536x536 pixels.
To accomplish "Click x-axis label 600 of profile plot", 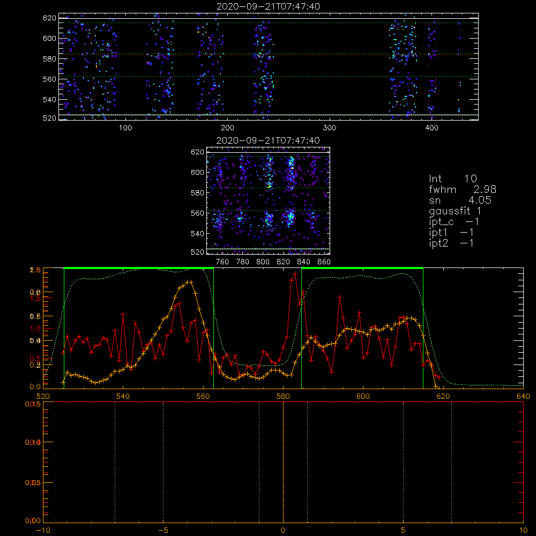I will tap(363, 396).
